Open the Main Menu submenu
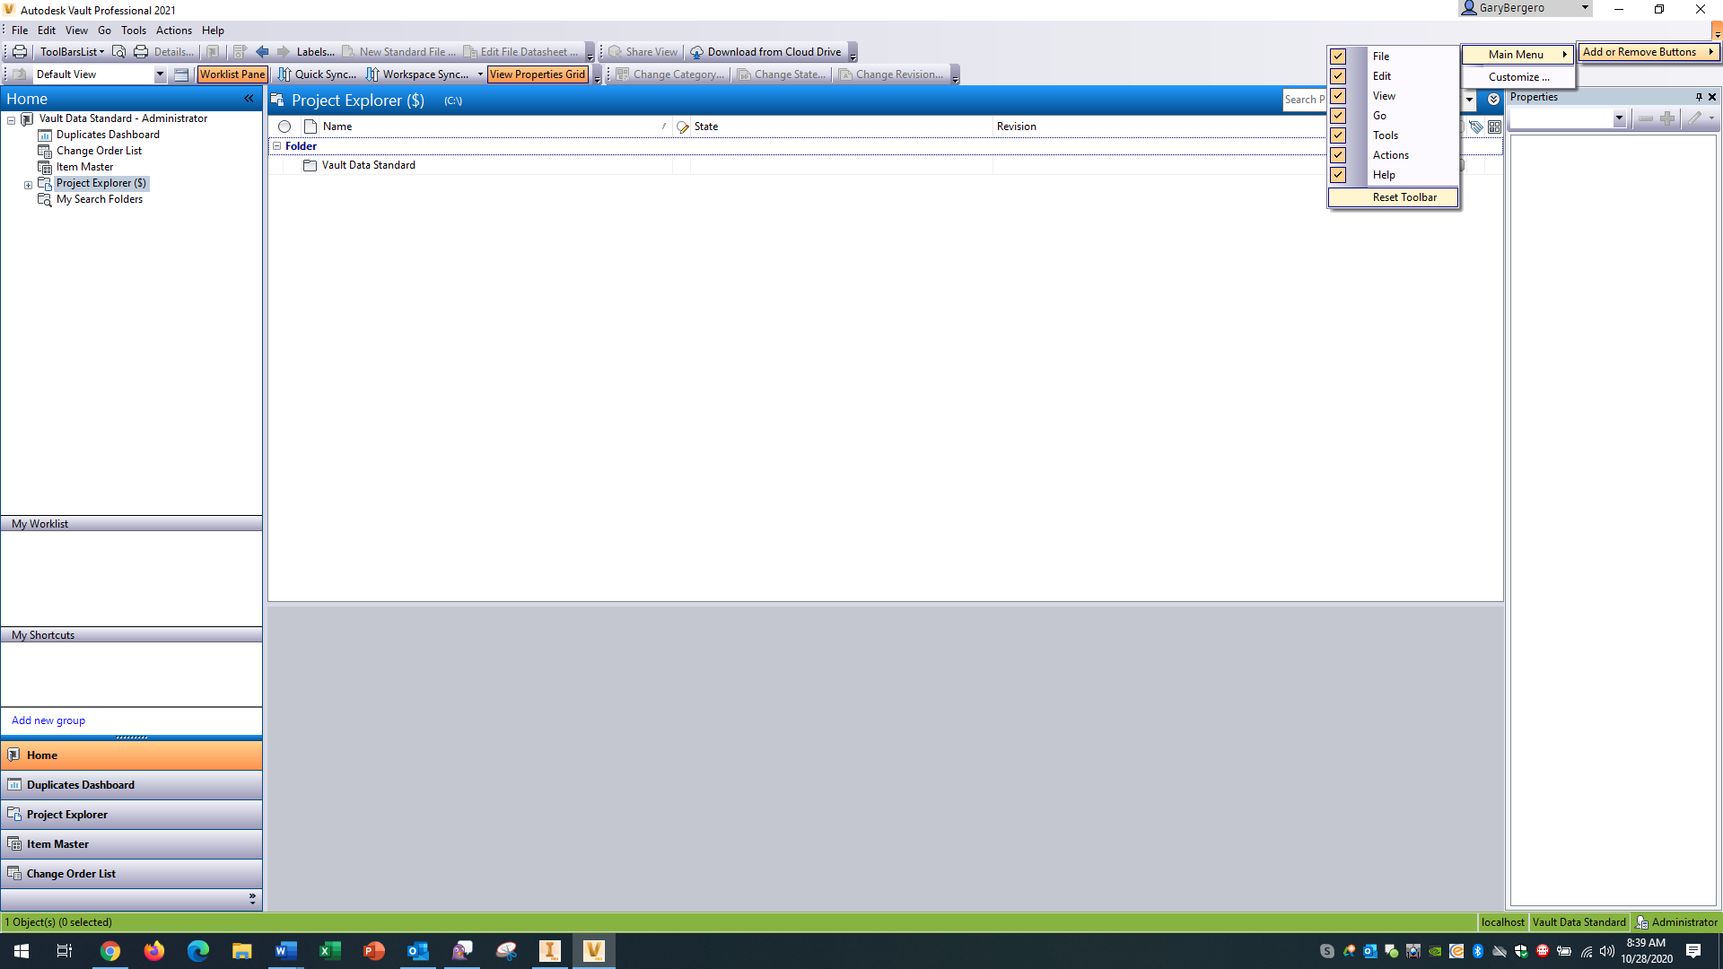The height and width of the screenshot is (969, 1723). point(1517,54)
